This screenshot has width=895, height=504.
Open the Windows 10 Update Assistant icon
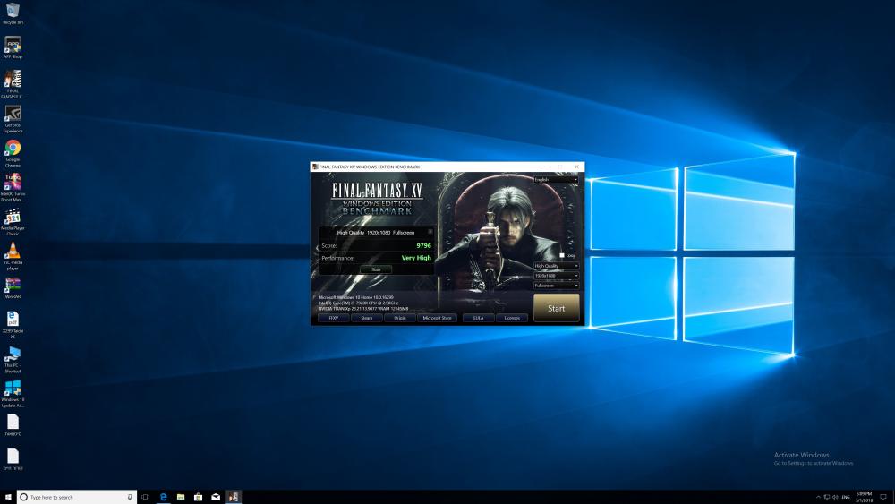(13, 393)
